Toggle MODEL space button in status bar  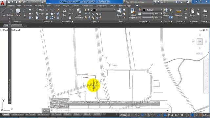tap(123, 115)
